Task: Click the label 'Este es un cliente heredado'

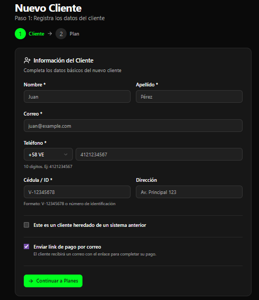Action: 90,225
